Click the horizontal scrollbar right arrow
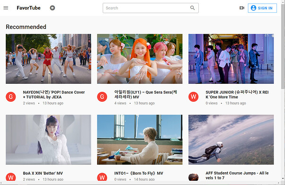 pyautogui.click(x=279, y=183)
